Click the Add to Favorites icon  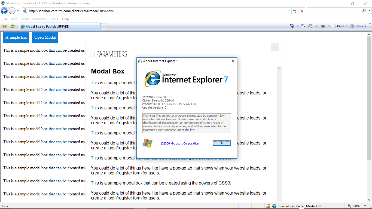[x=13, y=26]
